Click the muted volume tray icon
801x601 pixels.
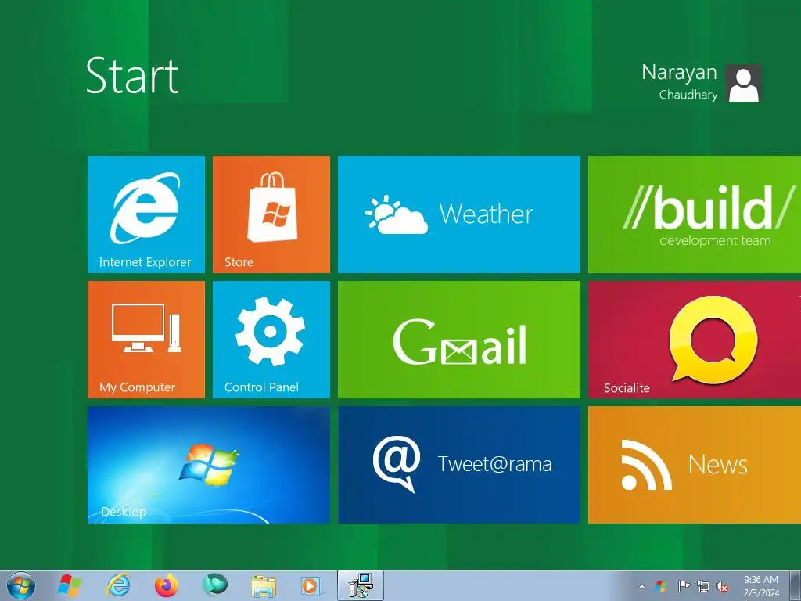(x=722, y=586)
